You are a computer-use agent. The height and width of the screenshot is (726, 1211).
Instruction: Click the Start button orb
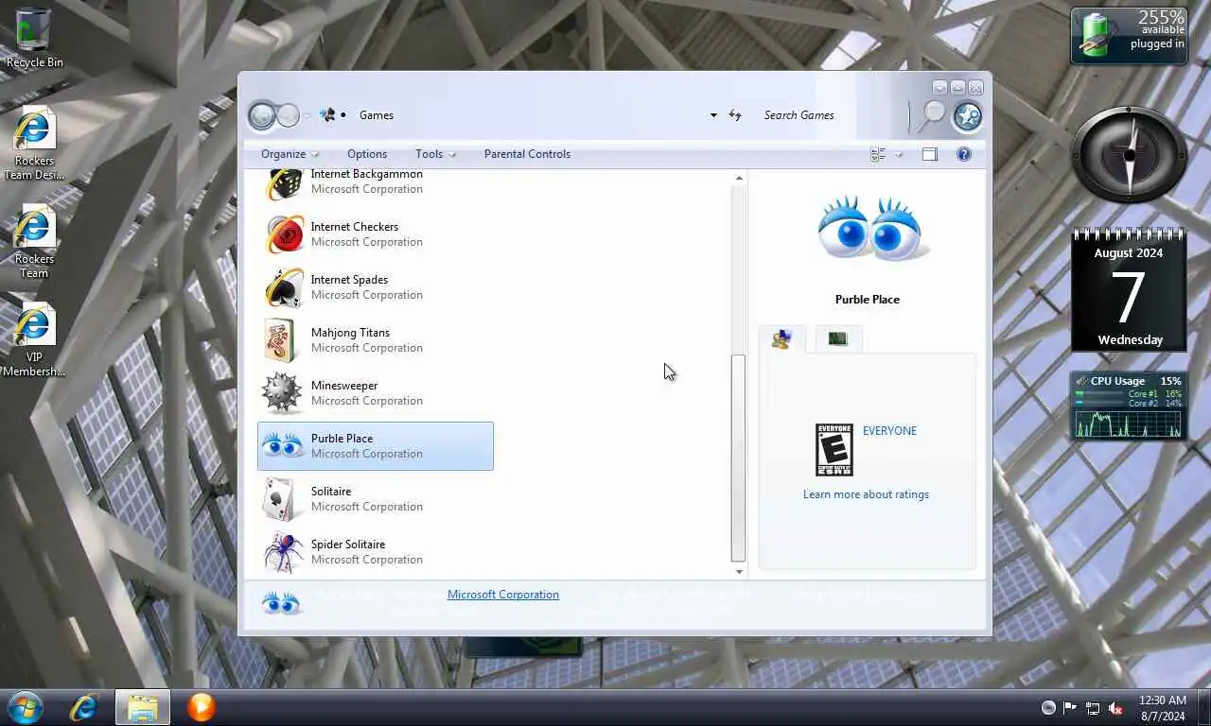(x=26, y=707)
